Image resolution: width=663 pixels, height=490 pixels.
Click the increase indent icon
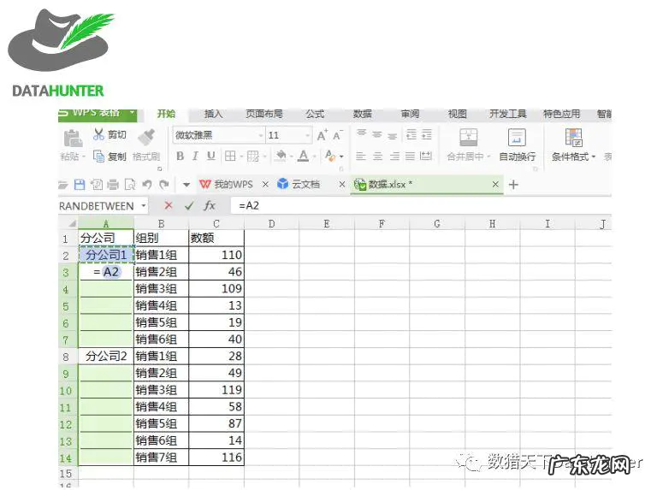pos(427,134)
